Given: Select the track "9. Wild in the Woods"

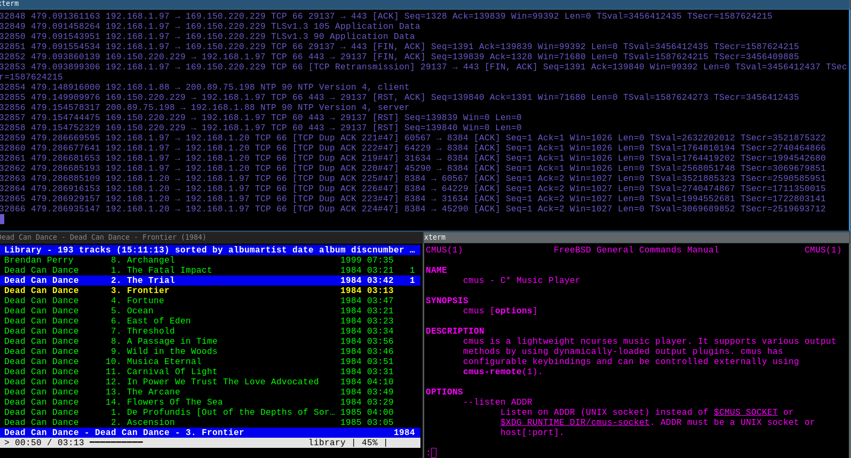Looking at the screenshot, I should tap(210, 351).
